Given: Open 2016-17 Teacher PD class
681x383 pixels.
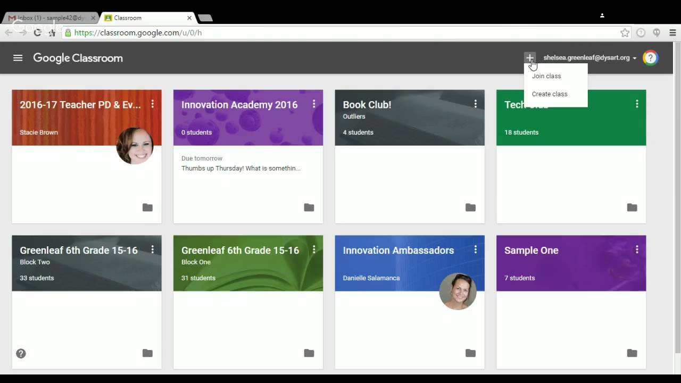Looking at the screenshot, I should pos(80,105).
